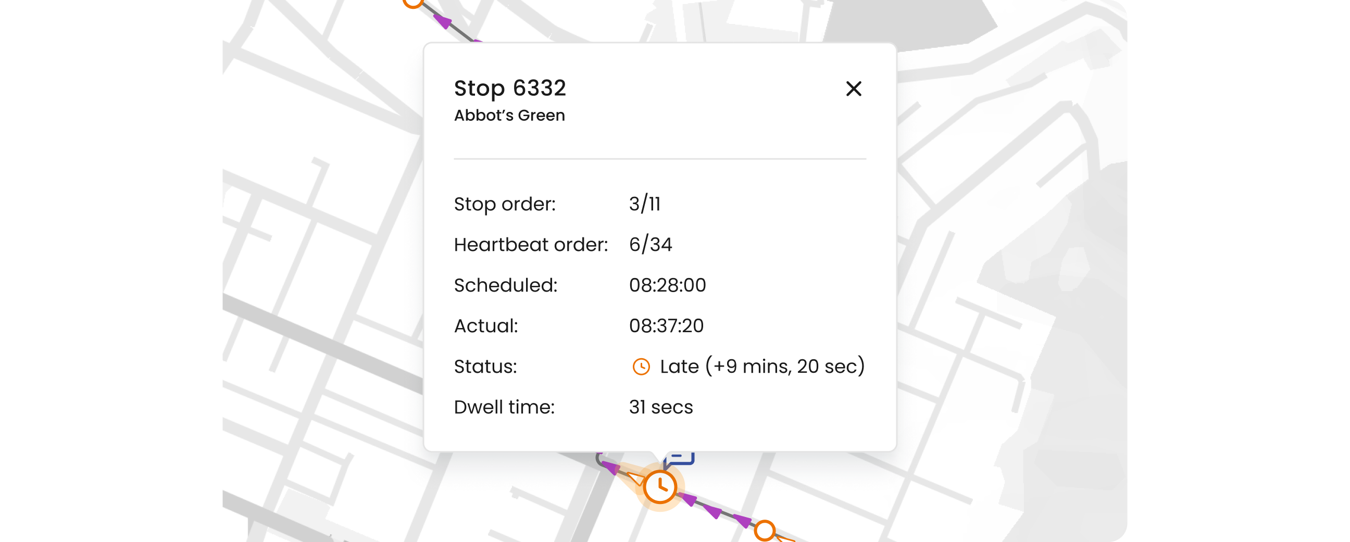Click the orange clock stop marker on map
Image resolution: width=1350 pixels, height=542 pixels.
(660, 487)
